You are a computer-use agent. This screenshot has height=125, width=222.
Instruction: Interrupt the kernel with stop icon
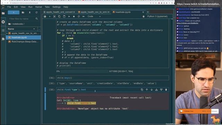pyautogui.click(x=74, y=16)
